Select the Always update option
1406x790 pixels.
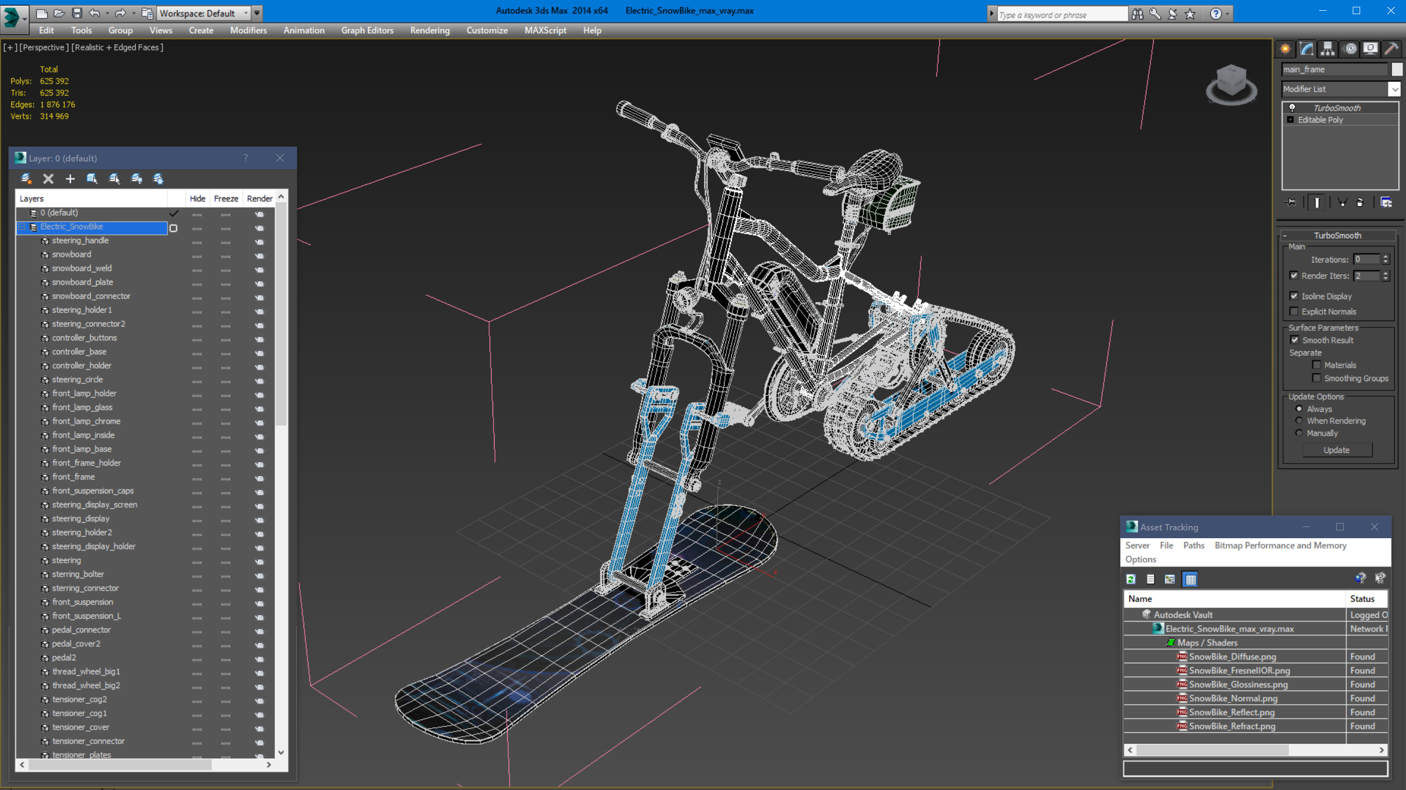pyautogui.click(x=1299, y=408)
